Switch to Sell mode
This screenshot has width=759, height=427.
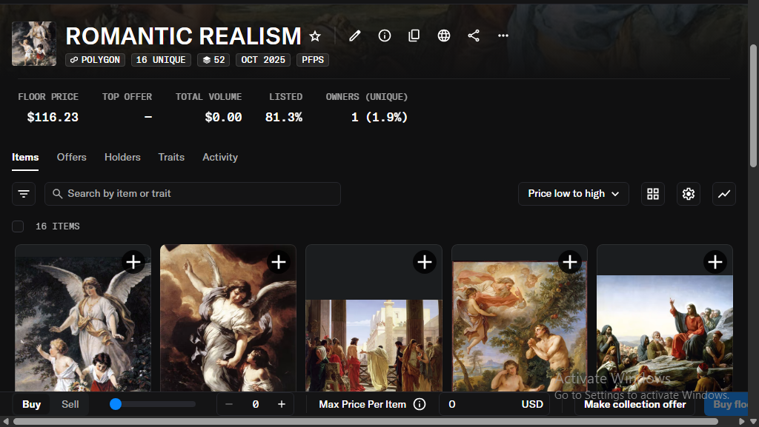coord(70,404)
